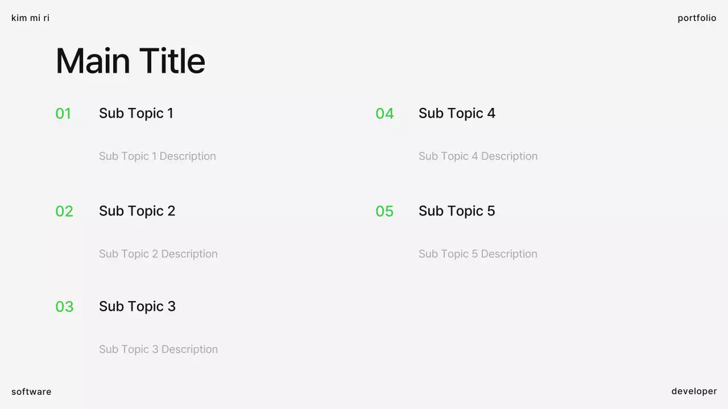The image size is (728, 409).
Task: Select the "Sub Topic 5" heading
Action: pos(457,211)
